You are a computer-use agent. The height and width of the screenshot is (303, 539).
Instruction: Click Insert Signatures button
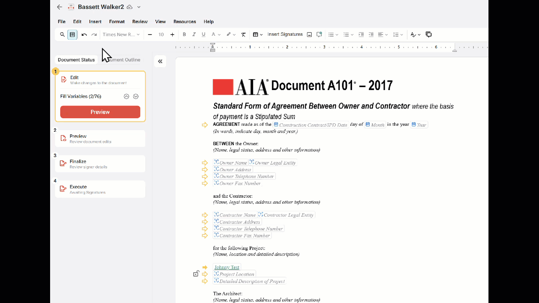(285, 35)
